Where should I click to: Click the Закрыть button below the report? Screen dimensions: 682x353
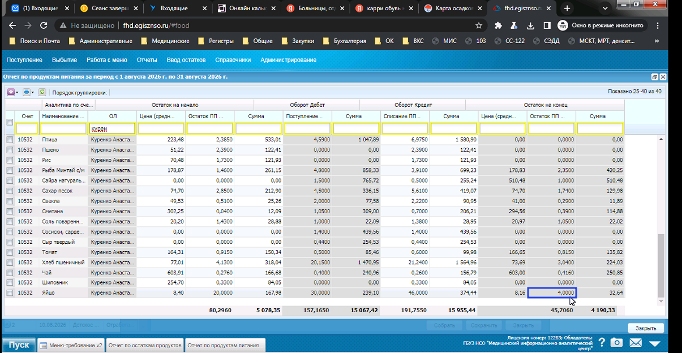(646, 328)
